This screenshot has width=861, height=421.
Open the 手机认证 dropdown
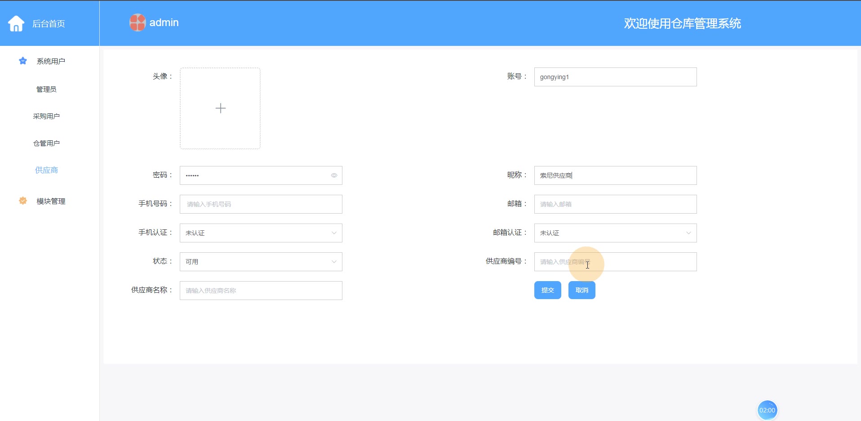[x=261, y=233]
